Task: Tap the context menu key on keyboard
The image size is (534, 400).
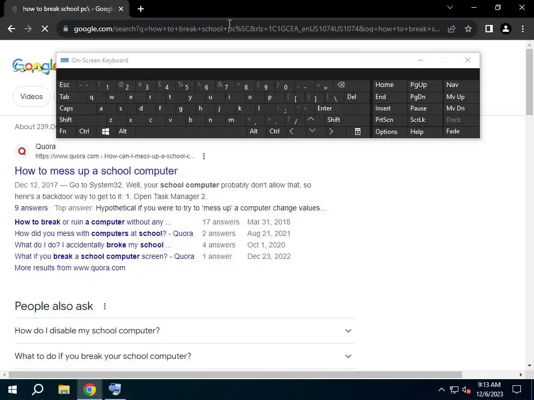Action: click(358, 131)
